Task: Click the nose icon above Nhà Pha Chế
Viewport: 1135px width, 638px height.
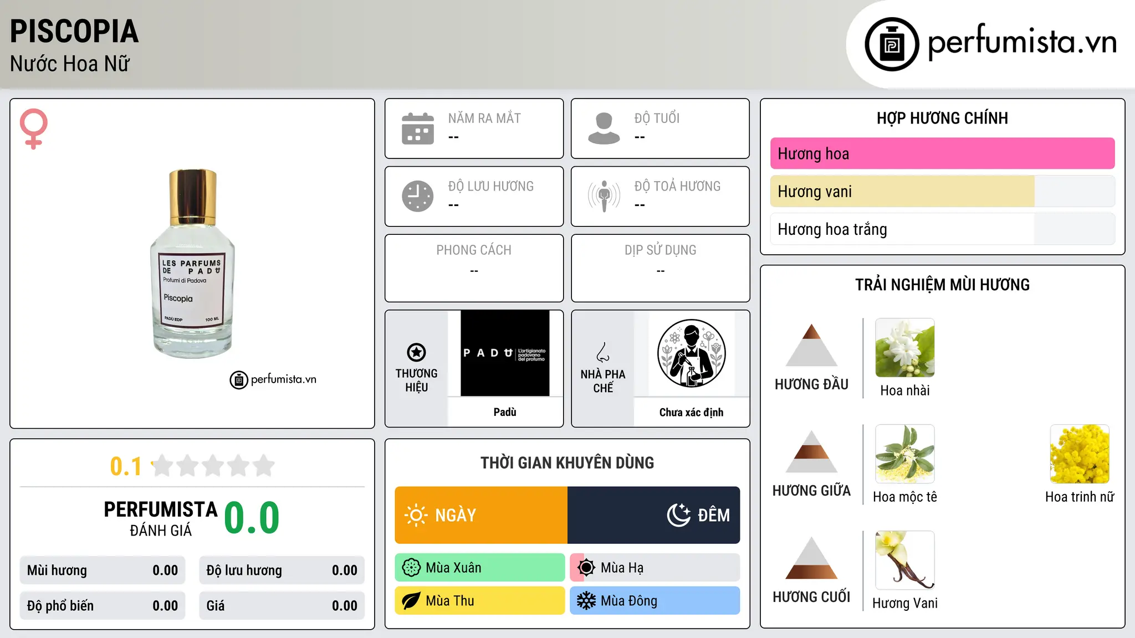Action: 603,352
